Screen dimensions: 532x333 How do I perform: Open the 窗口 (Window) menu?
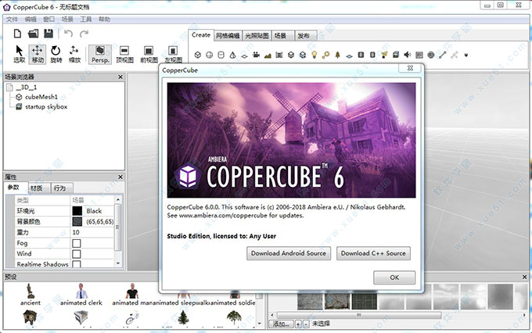[49, 20]
